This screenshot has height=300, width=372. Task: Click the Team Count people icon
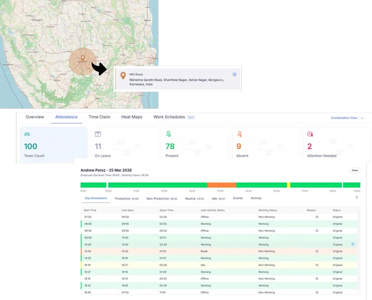coord(27,134)
